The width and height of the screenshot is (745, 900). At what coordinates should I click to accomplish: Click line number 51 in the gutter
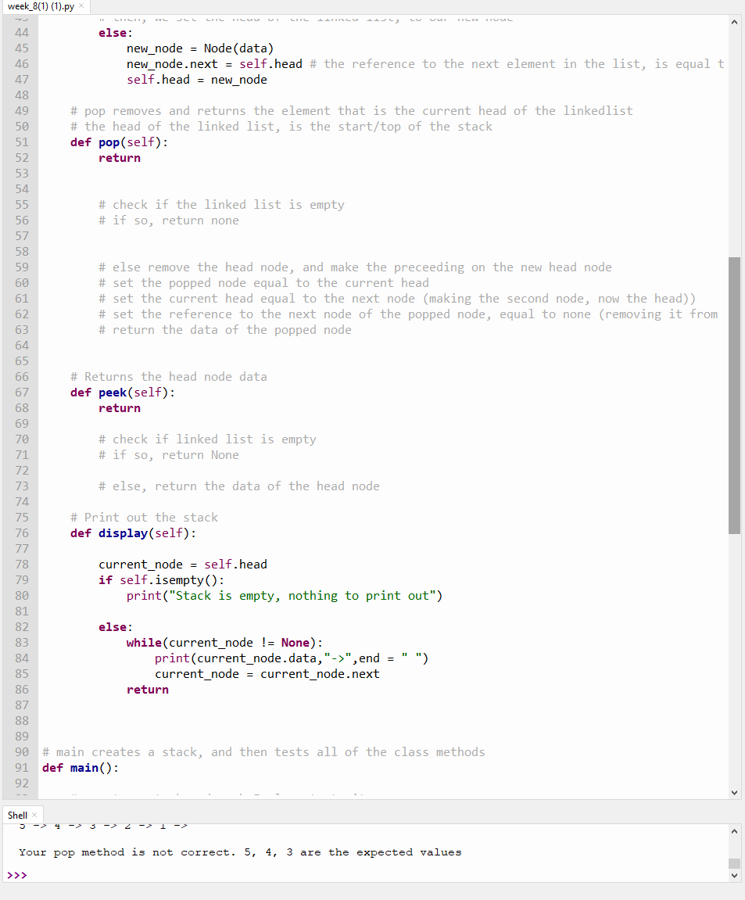point(21,142)
